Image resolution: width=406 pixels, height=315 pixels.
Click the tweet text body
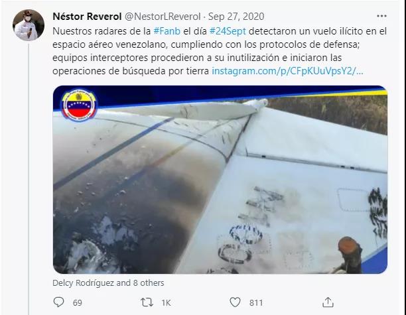[x=220, y=51]
